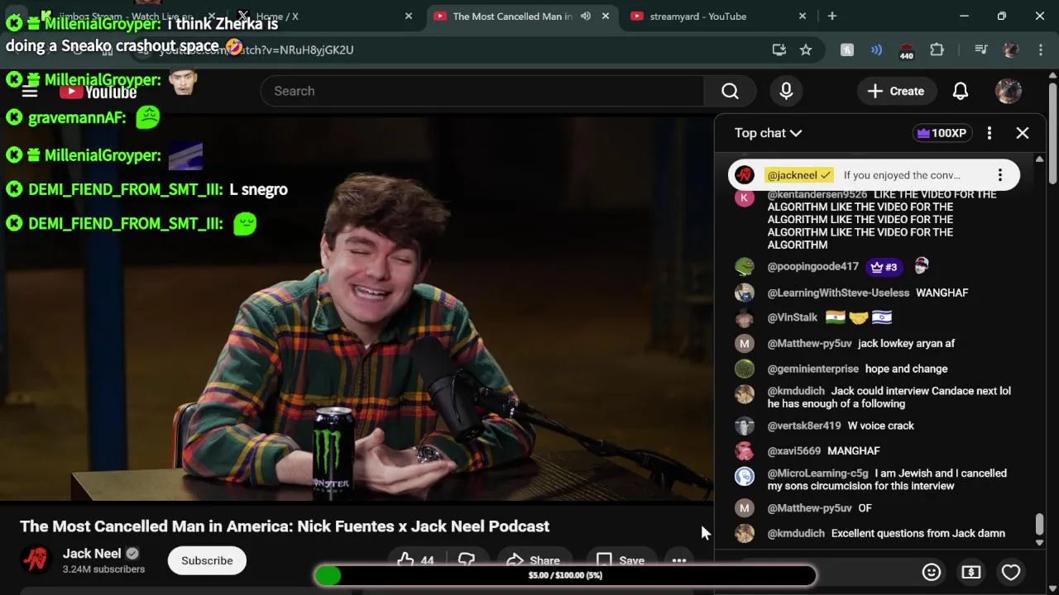This screenshot has width=1059, height=595.
Task: Open the YouTube hamburger guide menu
Action: click(x=30, y=91)
